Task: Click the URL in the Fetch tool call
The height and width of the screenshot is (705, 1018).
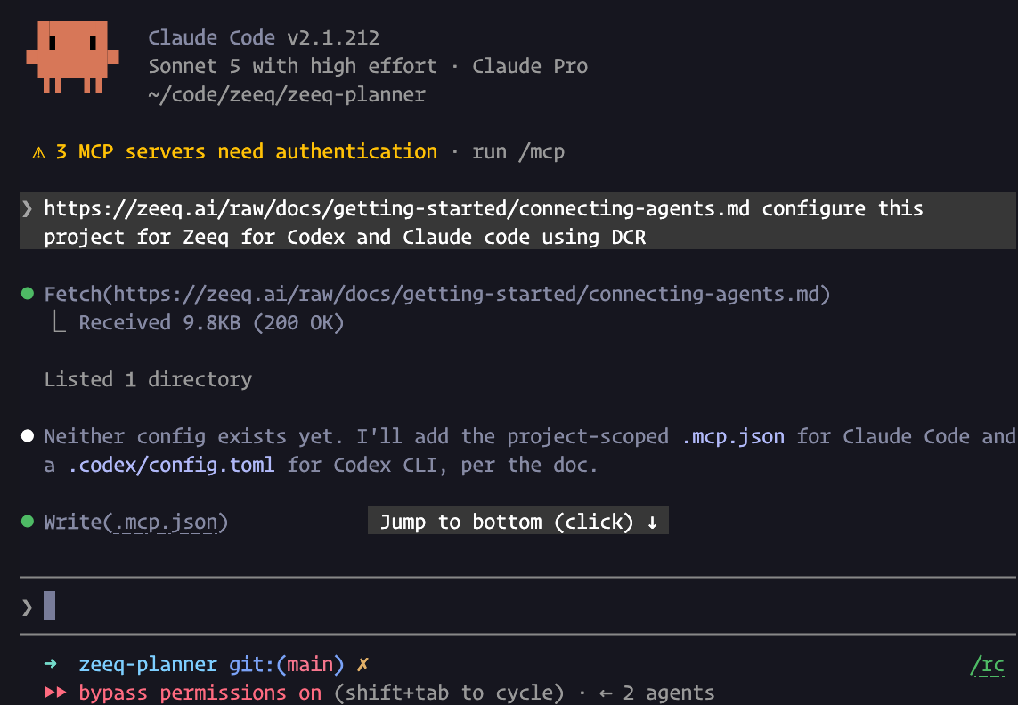Action: [467, 294]
